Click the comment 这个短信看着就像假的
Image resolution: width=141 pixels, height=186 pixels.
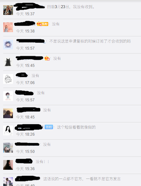point(76,127)
